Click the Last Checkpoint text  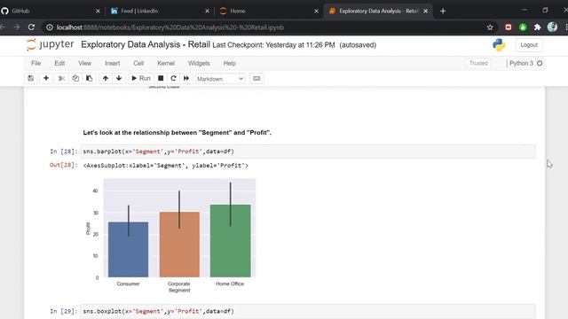point(273,45)
